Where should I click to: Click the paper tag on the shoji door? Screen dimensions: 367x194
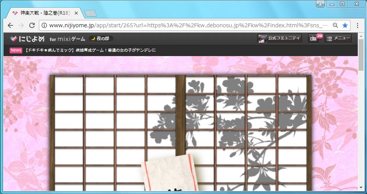(170, 173)
